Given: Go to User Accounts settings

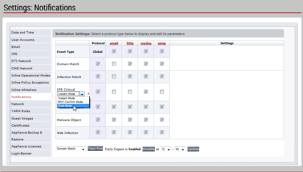Looking at the screenshot, I should pos(30,40).
